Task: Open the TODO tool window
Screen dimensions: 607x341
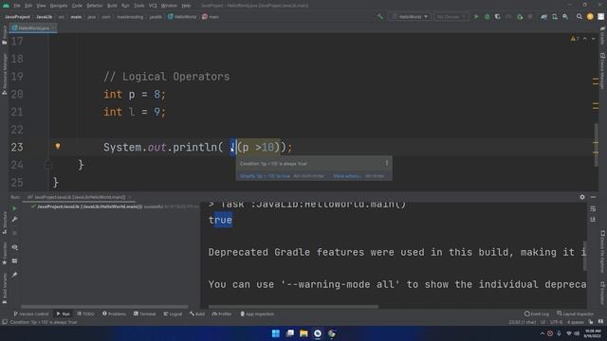Action: tap(85, 314)
